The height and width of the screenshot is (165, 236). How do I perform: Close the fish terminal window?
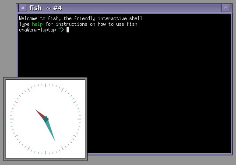[23, 8]
